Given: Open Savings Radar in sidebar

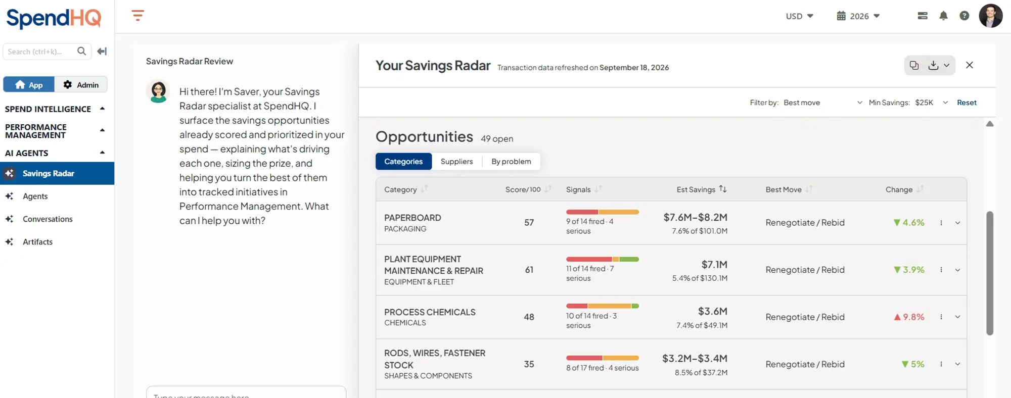Looking at the screenshot, I should 57,173.
